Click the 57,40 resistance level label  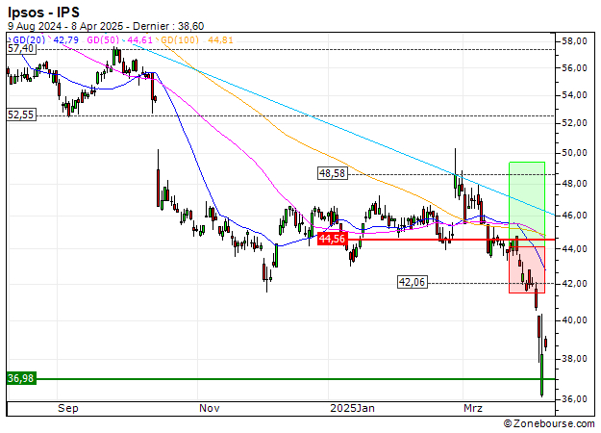21,49
